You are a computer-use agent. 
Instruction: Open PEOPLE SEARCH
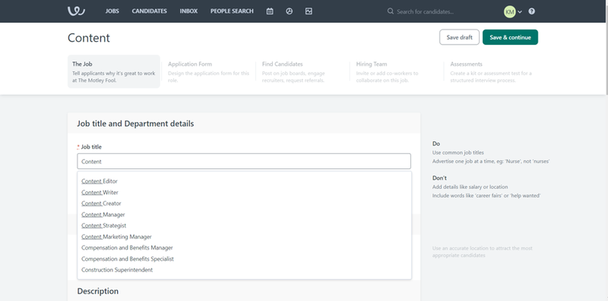232,11
